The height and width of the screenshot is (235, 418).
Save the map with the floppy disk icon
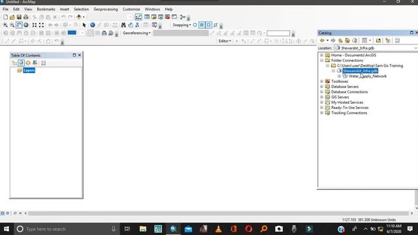click(19, 17)
